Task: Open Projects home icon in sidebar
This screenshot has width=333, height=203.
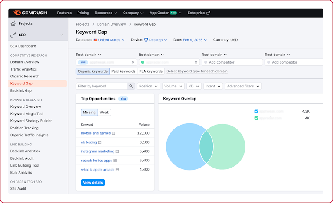Action: 13,23
